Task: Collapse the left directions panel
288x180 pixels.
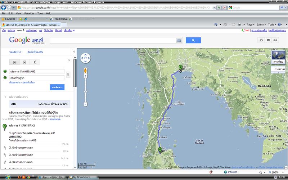Action: pyautogui.click(x=74, y=51)
